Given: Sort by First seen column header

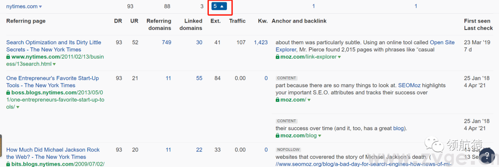Looking at the screenshot, I should 477,21.
